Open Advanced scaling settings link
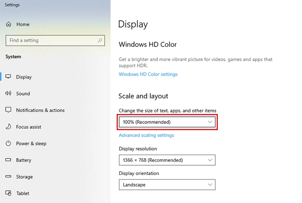Viewport: 302px width, 203px height. coord(146,135)
